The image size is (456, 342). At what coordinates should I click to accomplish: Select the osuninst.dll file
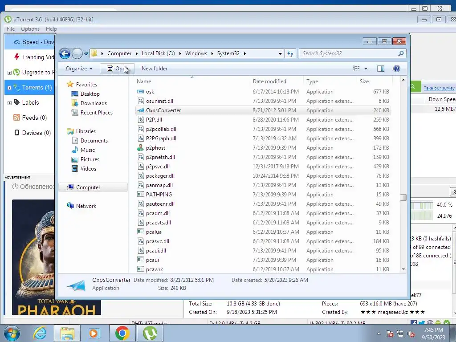coord(159,101)
